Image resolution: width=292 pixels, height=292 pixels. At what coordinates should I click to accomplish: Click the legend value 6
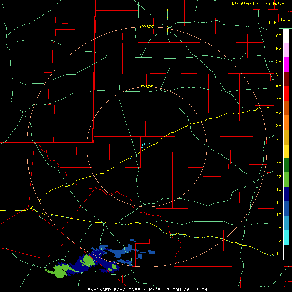(x=280, y=227)
